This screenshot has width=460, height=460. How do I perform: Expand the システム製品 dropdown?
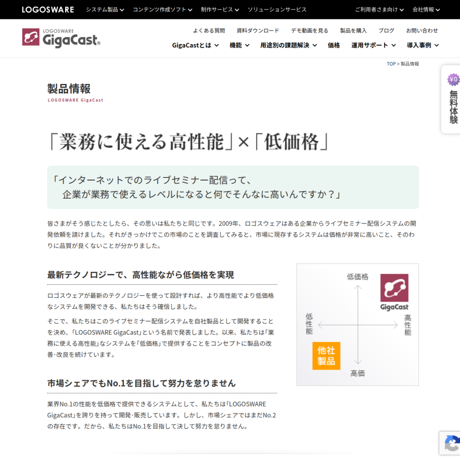pos(105,10)
